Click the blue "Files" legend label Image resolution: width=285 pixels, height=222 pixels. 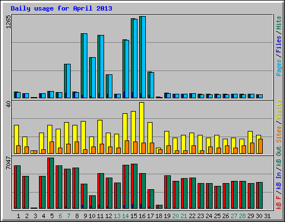point(279,44)
